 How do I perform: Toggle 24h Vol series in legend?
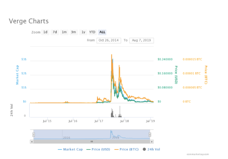tap(151, 149)
